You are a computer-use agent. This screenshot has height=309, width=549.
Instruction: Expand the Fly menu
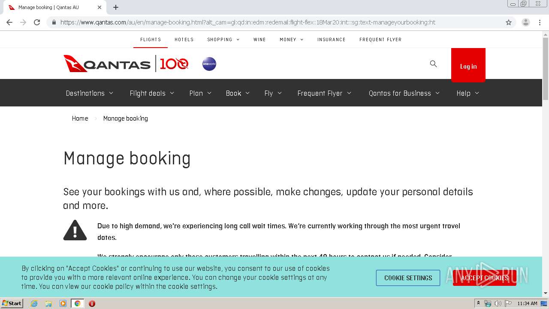click(x=273, y=93)
